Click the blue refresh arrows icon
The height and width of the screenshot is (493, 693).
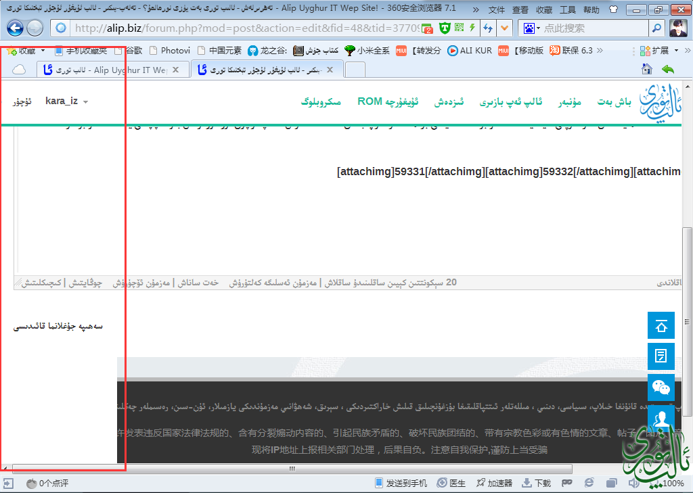[x=488, y=28]
